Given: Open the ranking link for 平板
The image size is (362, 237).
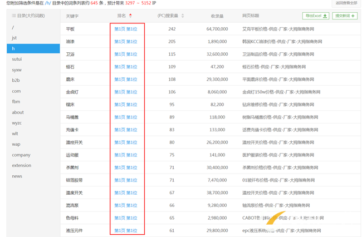Looking at the screenshot, I should tap(126, 29).
